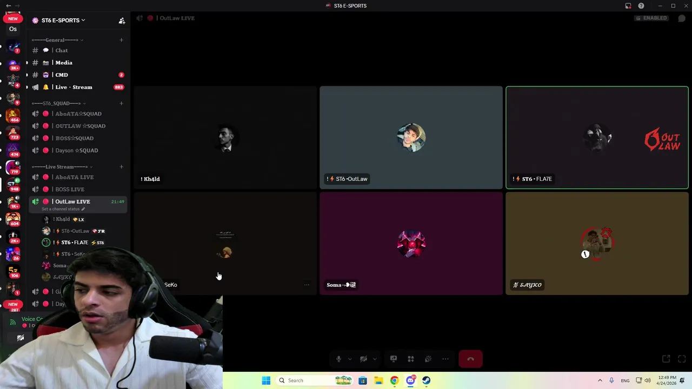Open the Chat text channel

78,50
